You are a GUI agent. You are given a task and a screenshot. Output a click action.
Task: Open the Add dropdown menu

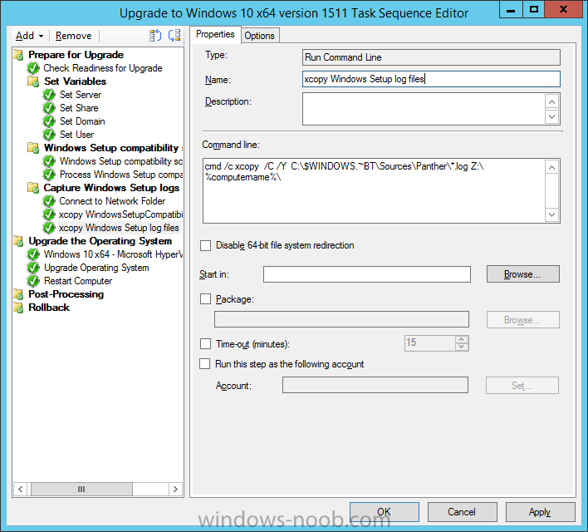(30, 36)
